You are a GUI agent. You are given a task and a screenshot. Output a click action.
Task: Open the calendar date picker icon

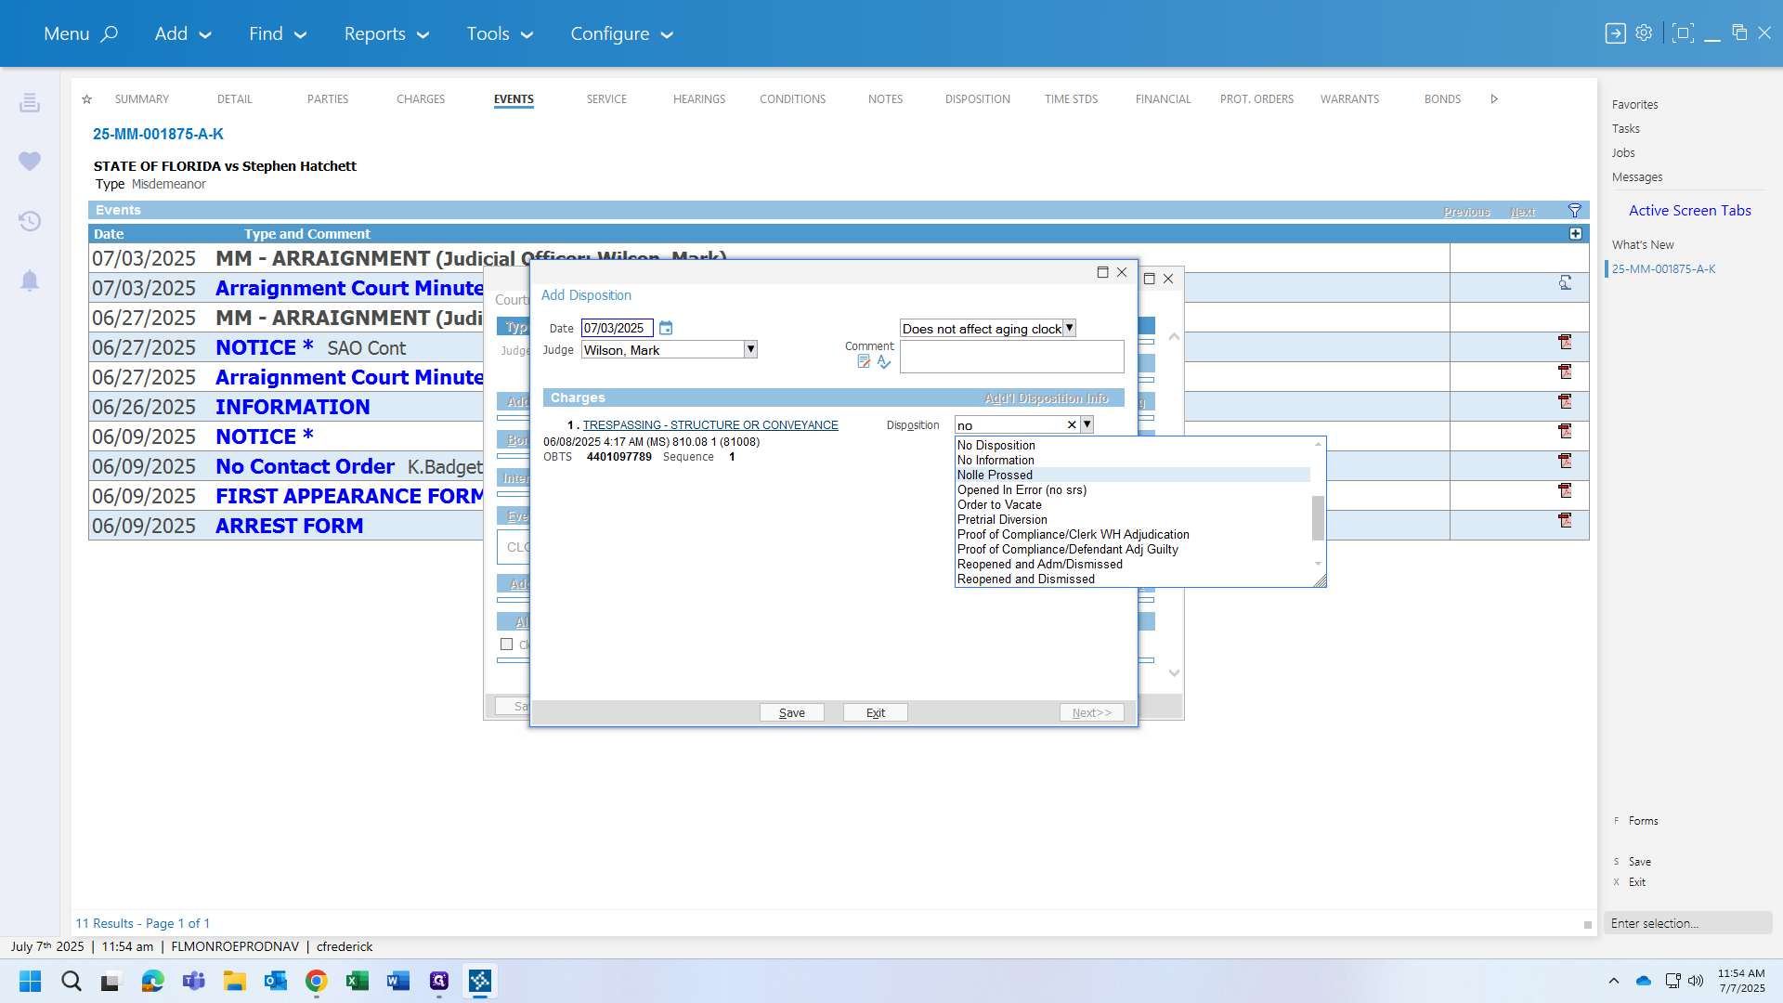[x=666, y=328]
